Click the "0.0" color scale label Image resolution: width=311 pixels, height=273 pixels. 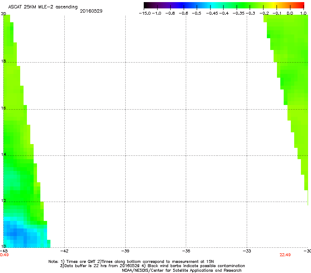290,13
